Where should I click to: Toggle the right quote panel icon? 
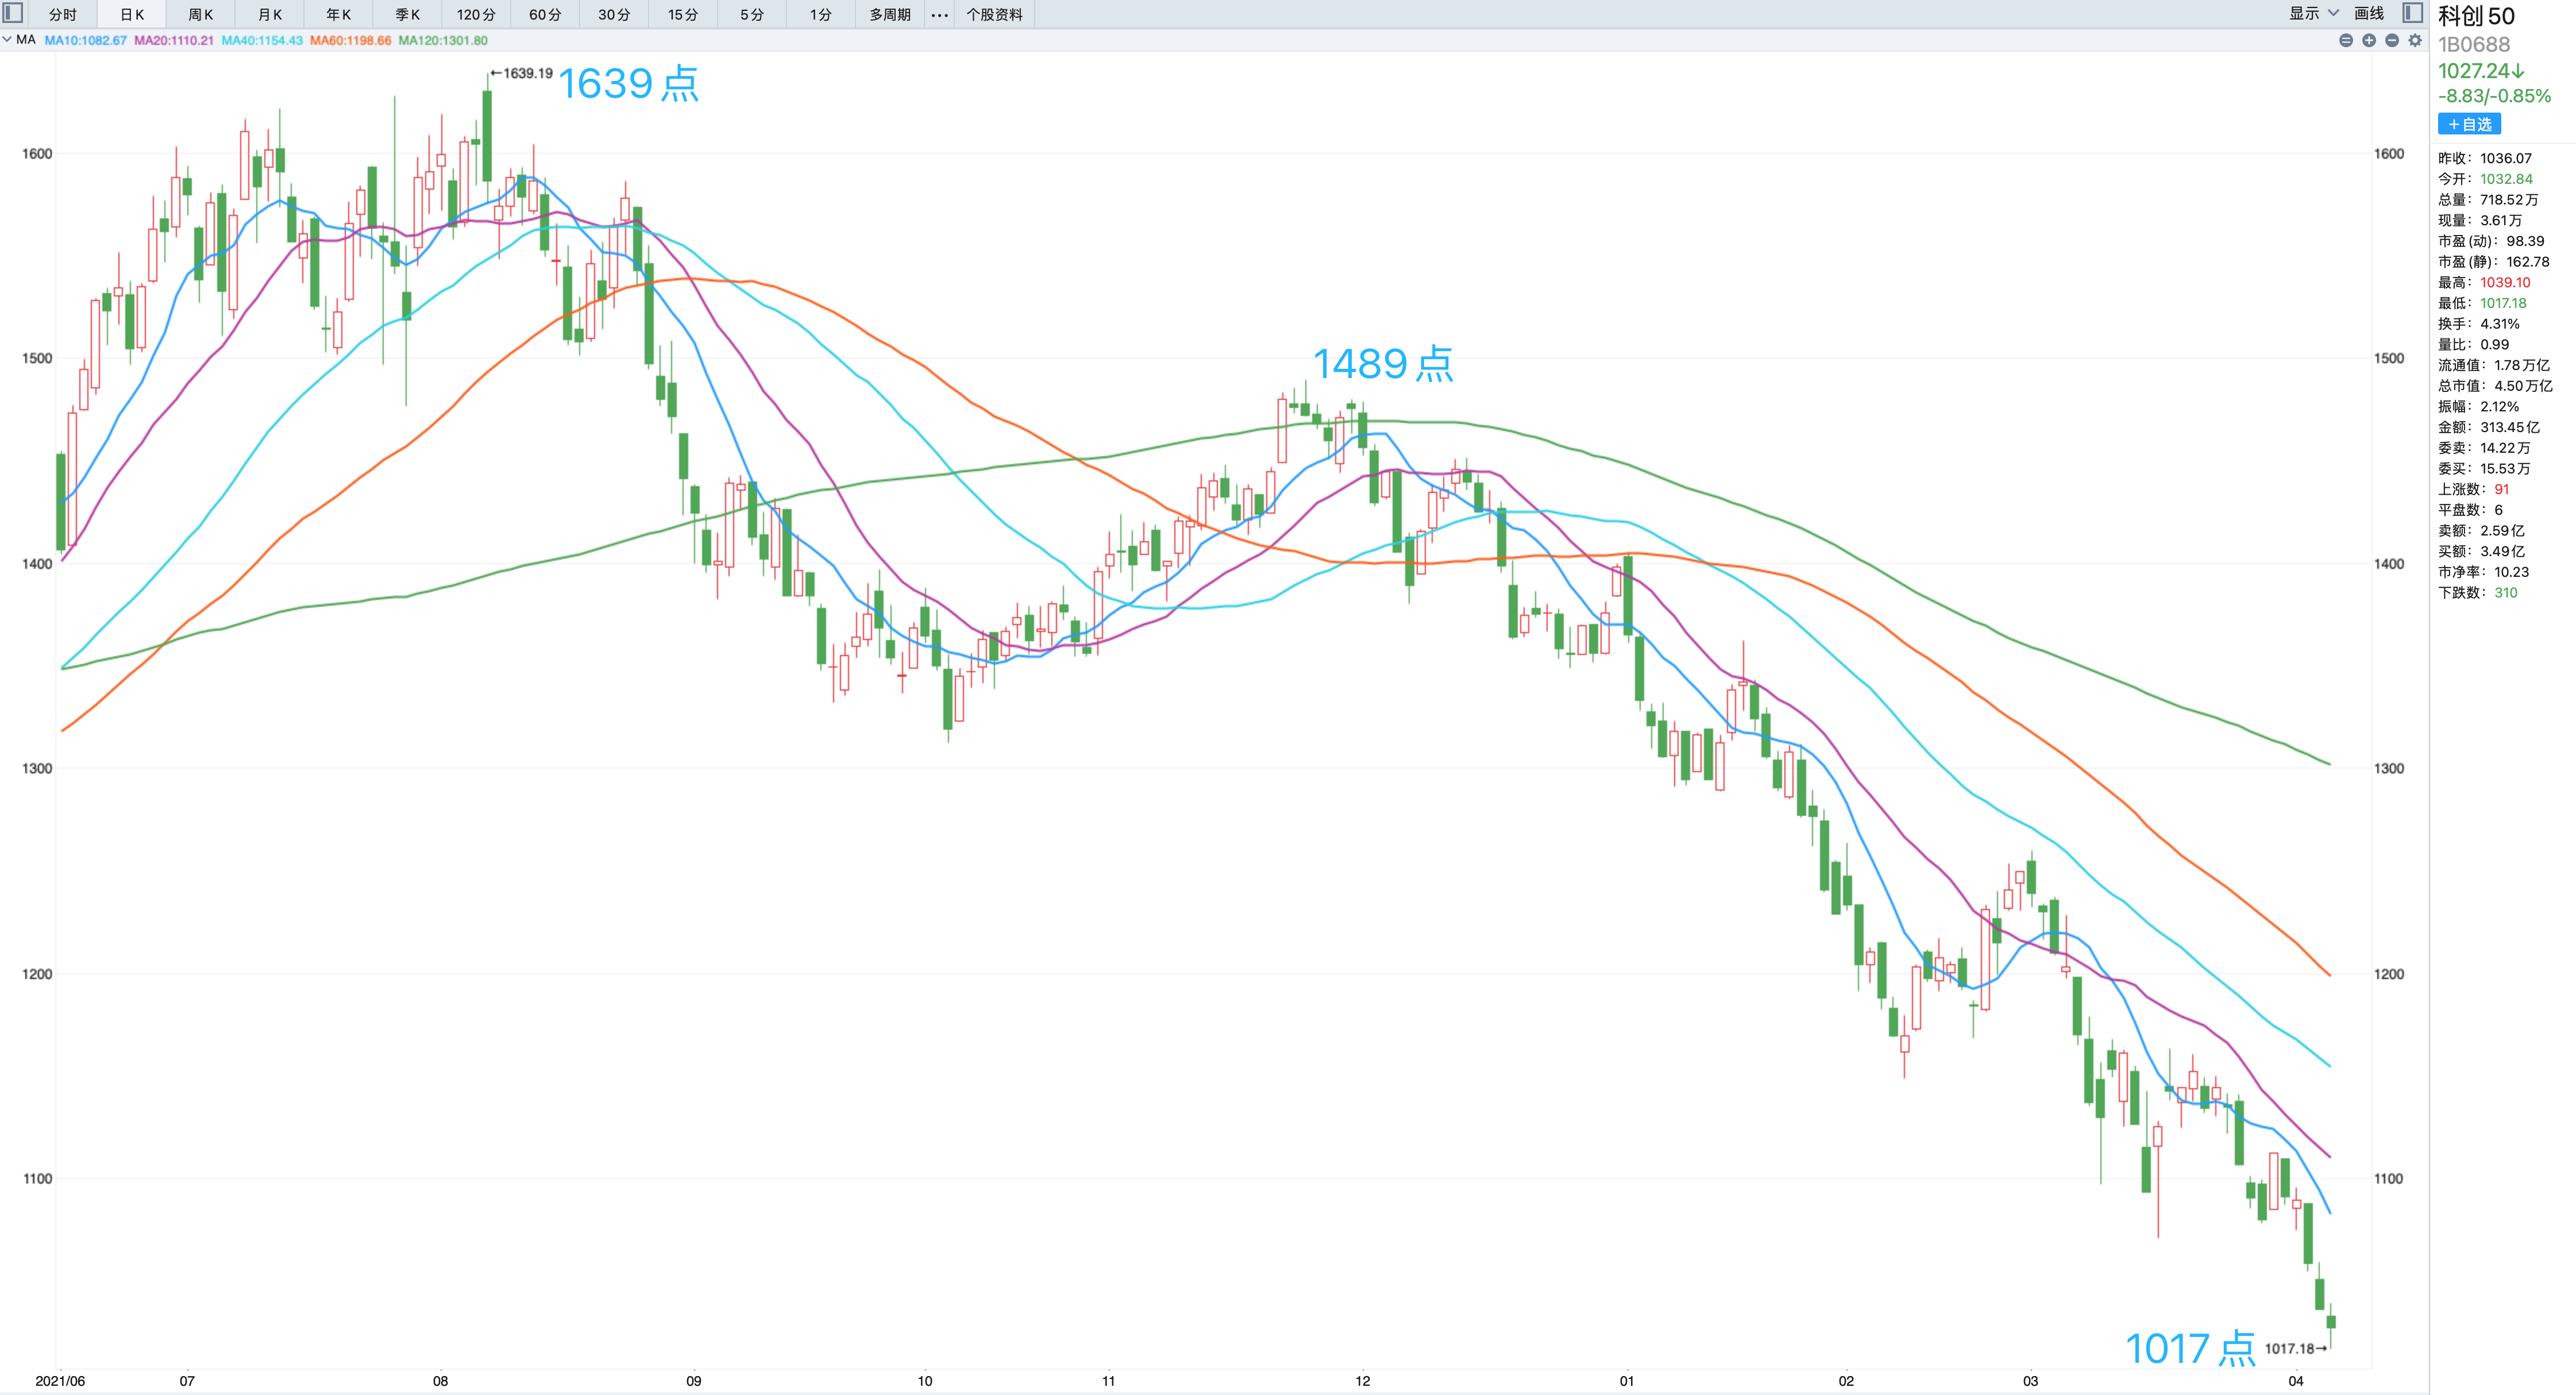pyautogui.click(x=2413, y=13)
